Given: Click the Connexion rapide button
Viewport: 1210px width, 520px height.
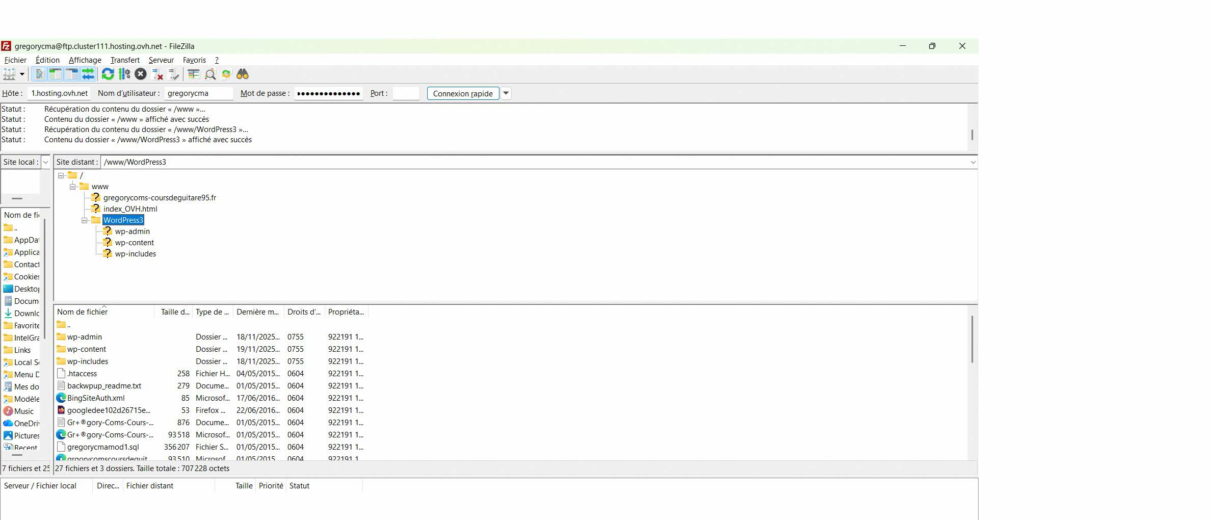Looking at the screenshot, I should [x=462, y=93].
